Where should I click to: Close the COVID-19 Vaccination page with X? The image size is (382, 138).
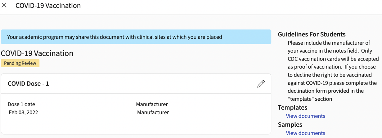tap(4, 5)
